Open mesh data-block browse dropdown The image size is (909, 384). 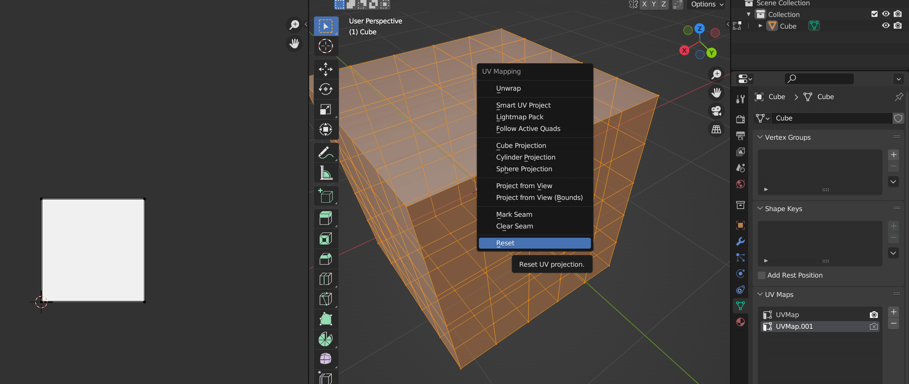tap(763, 118)
